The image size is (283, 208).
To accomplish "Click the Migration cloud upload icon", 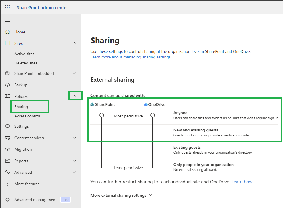I will [7, 149].
